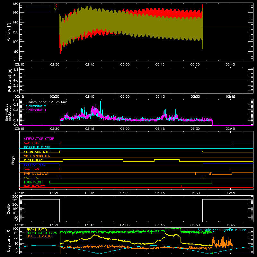Click the ATTENUATOR_STATE flag label
The width and height of the screenshot is (257, 257).
pos(39,139)
